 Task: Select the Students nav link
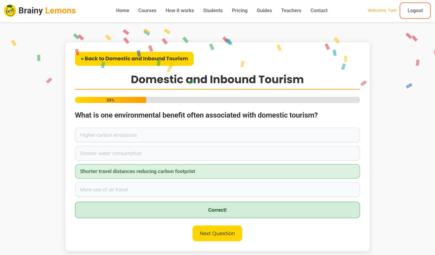pos(213,10)
